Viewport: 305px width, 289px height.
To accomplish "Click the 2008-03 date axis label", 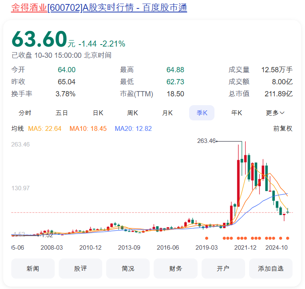I will (x=52, y=248).
